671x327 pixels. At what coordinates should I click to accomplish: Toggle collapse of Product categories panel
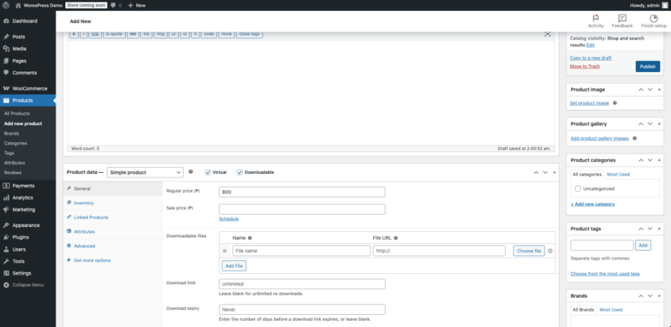coord(659,160)
